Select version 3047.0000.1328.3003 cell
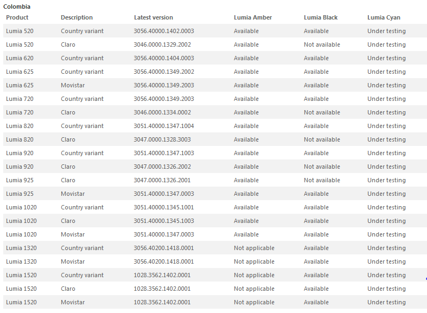 [x=162, y=139]
